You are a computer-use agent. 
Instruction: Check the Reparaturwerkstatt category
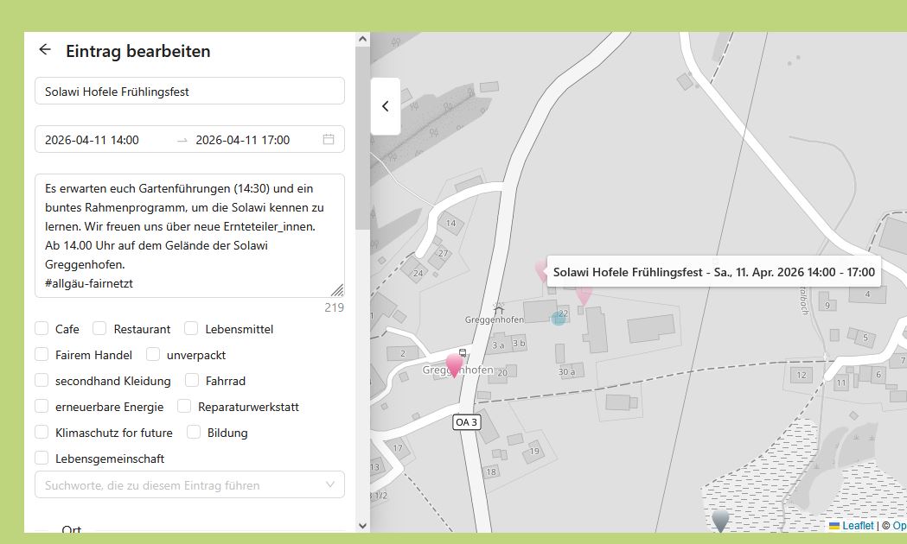point(184,407)
